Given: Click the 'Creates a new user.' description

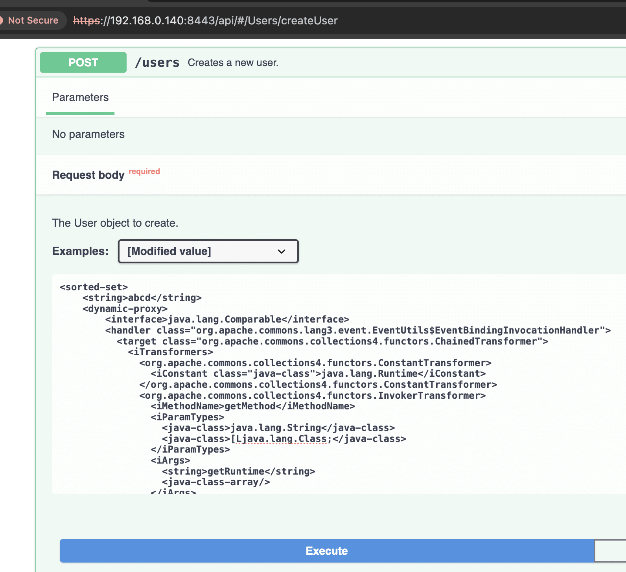Looking at the screenshot, I should click(x=233, y=62).
